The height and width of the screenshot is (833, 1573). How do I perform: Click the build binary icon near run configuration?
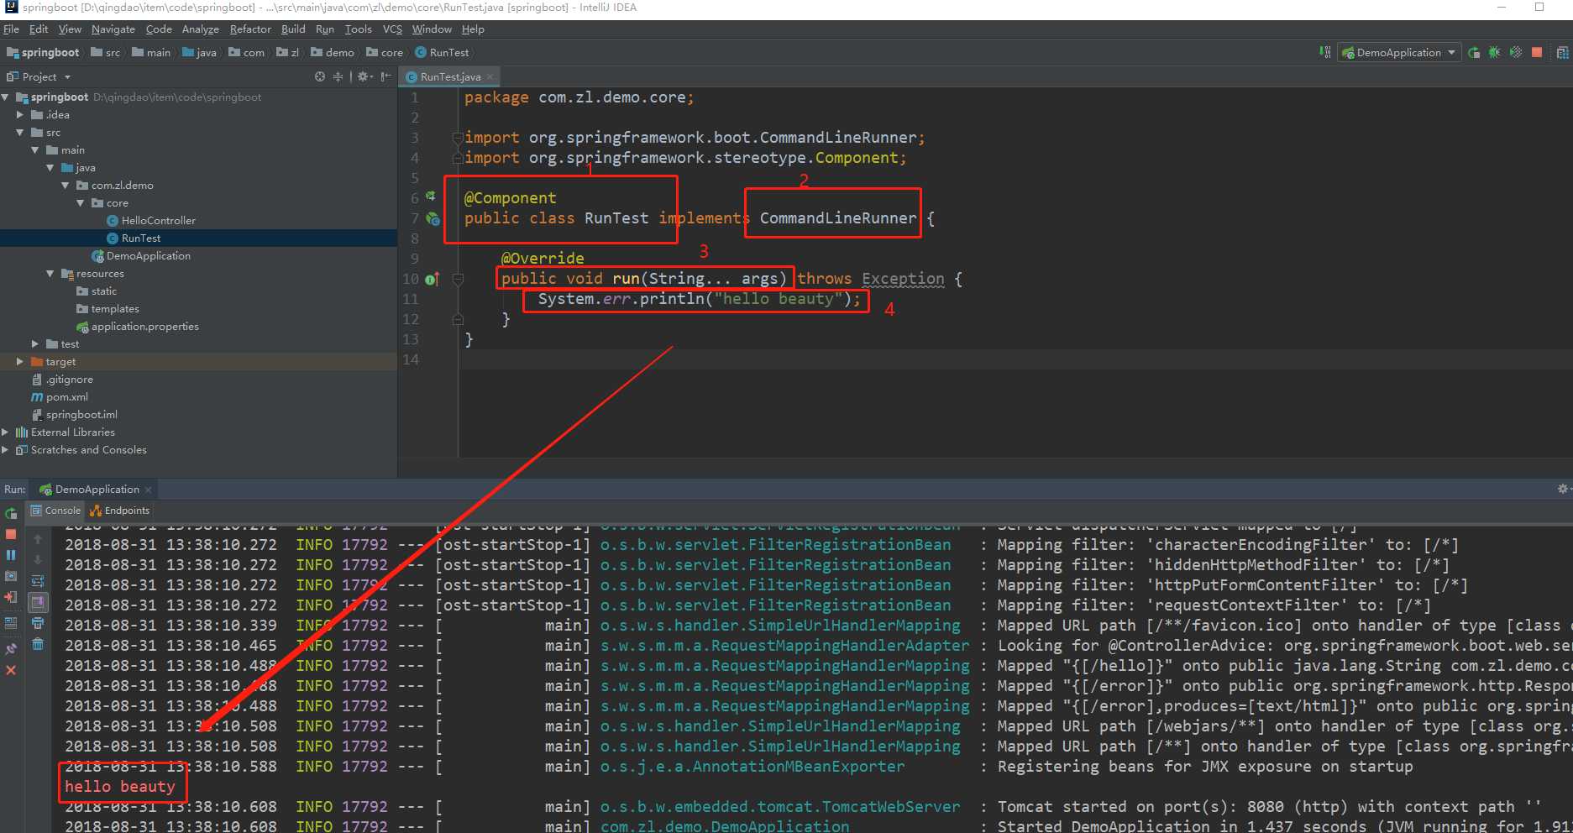tap(1324, 52)
